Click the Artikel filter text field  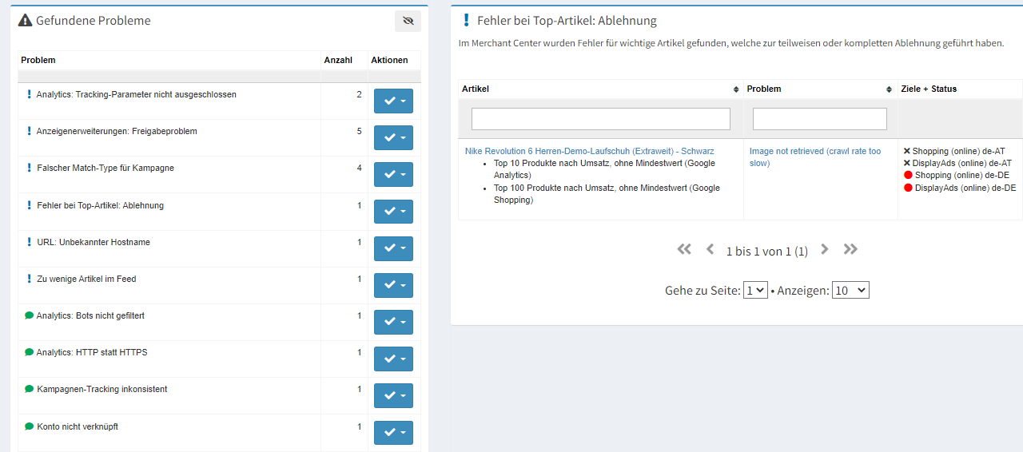[600, 119]
